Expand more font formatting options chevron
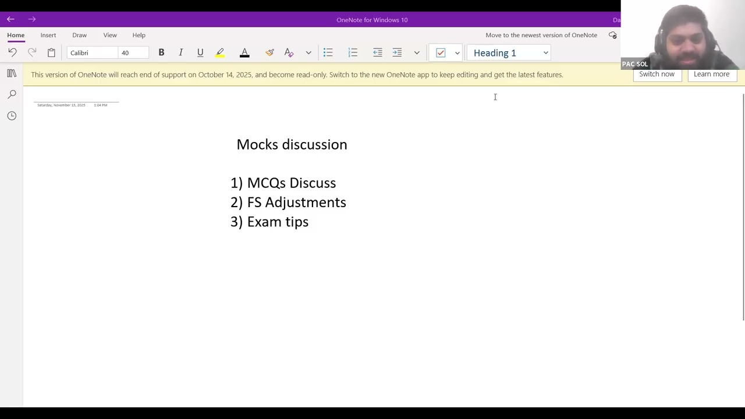This screenshot has width=745, height=419. pos(308,53)
